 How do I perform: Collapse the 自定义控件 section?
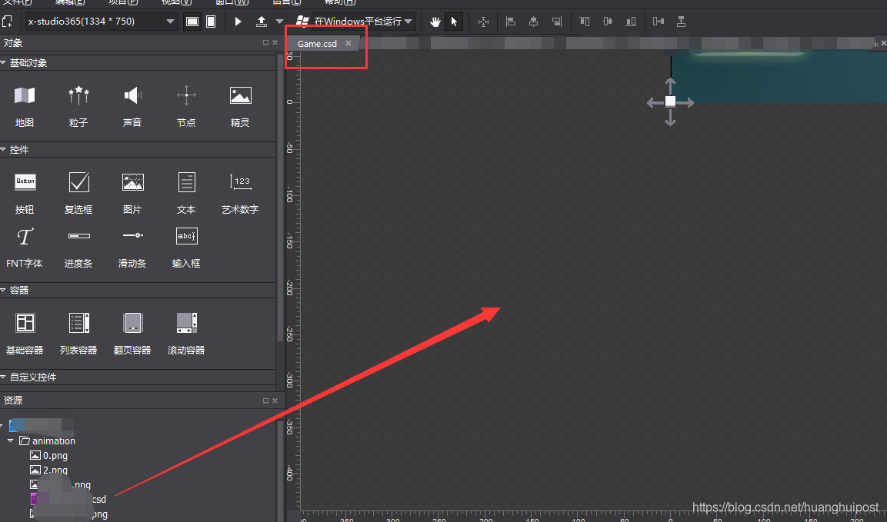(x=3, y=377)
